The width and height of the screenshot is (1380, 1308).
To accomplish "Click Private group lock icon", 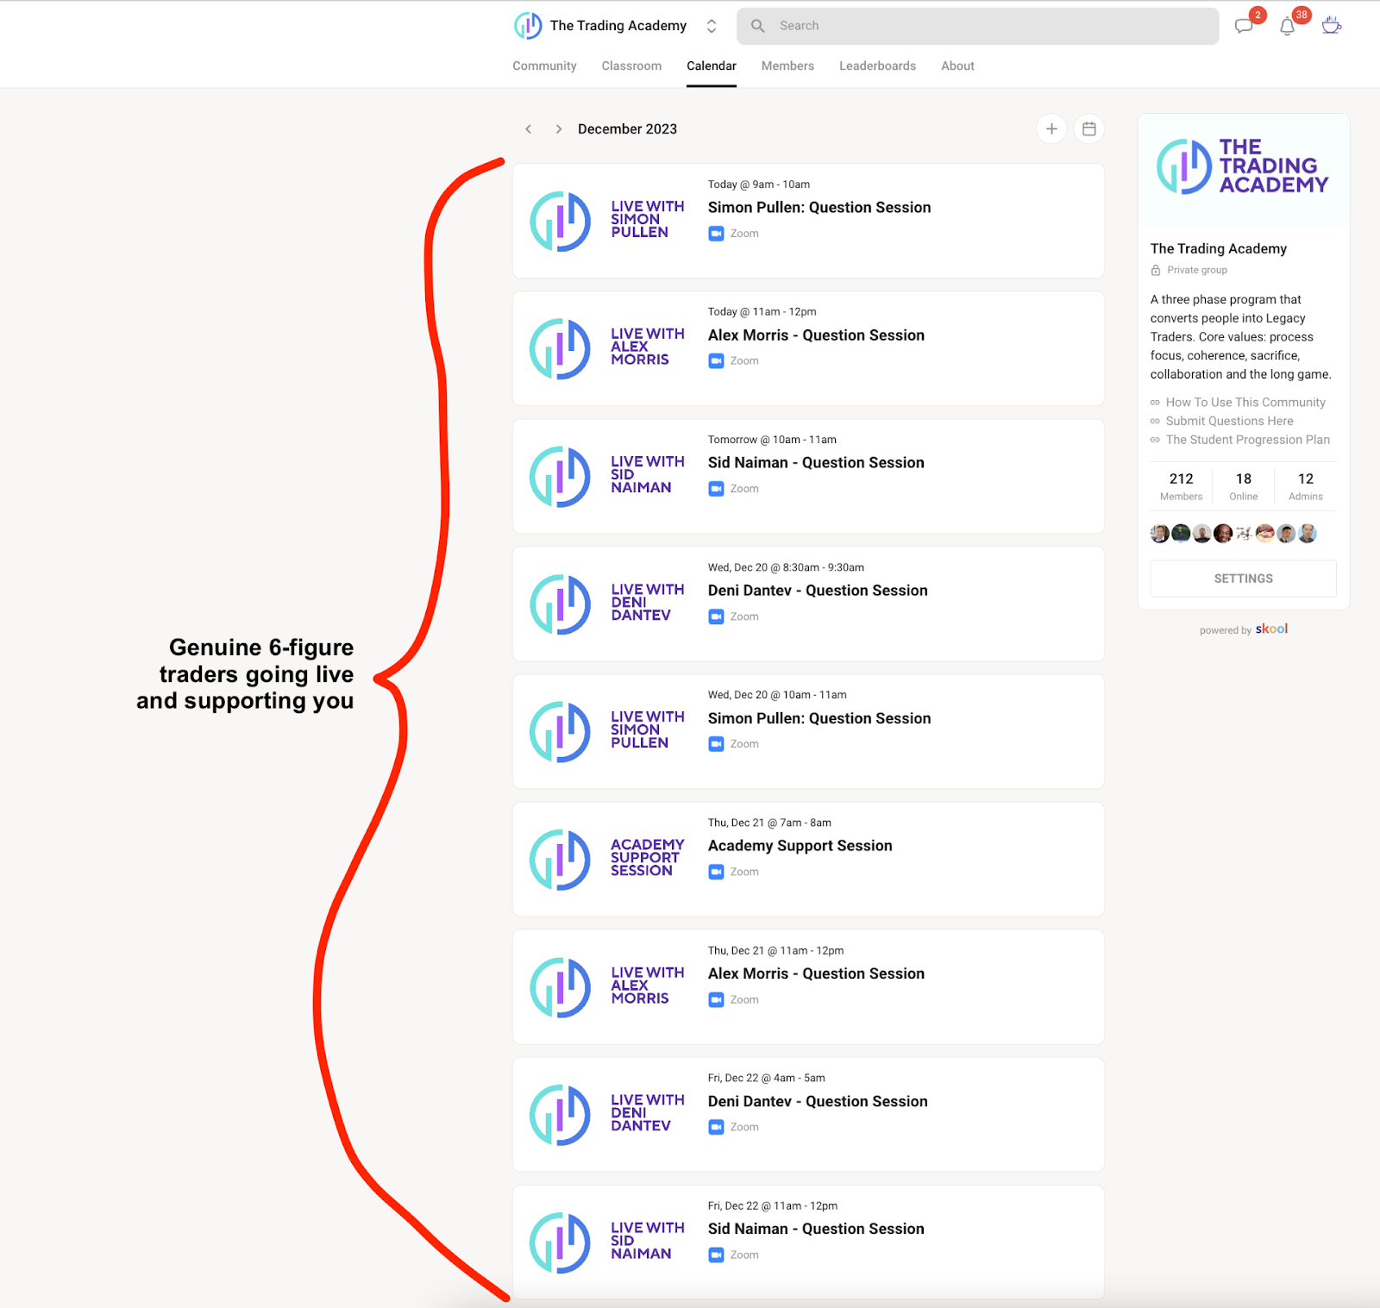I will [1156, 270].
